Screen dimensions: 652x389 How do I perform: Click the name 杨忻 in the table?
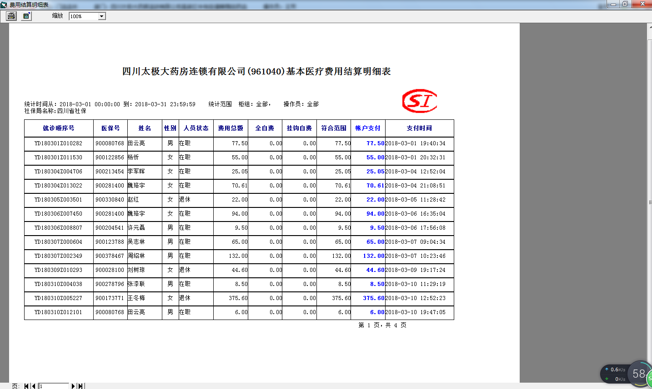[133, 158]
